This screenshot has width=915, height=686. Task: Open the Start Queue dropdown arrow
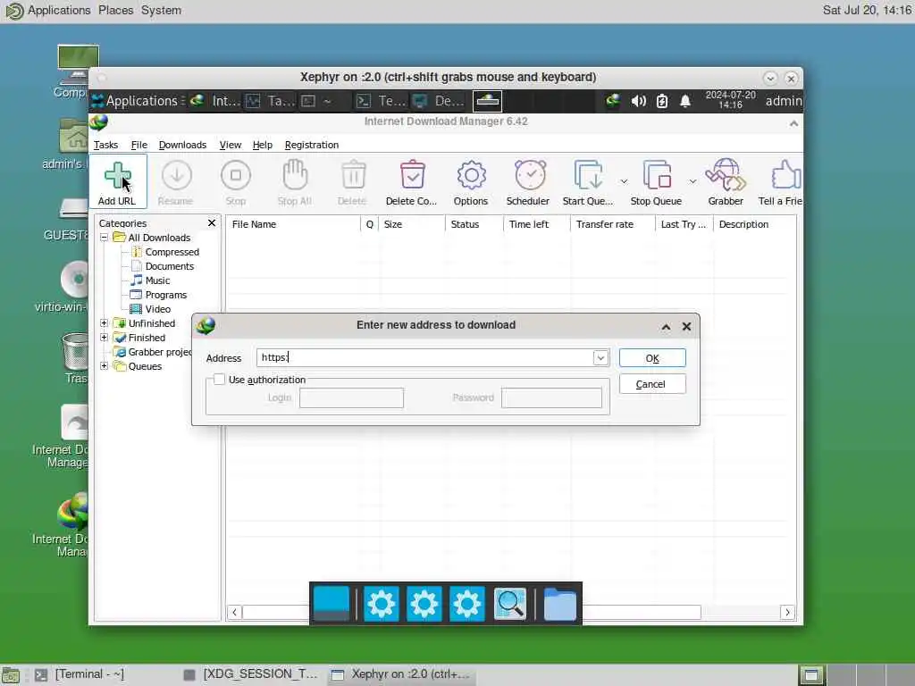tap(624, 181)
